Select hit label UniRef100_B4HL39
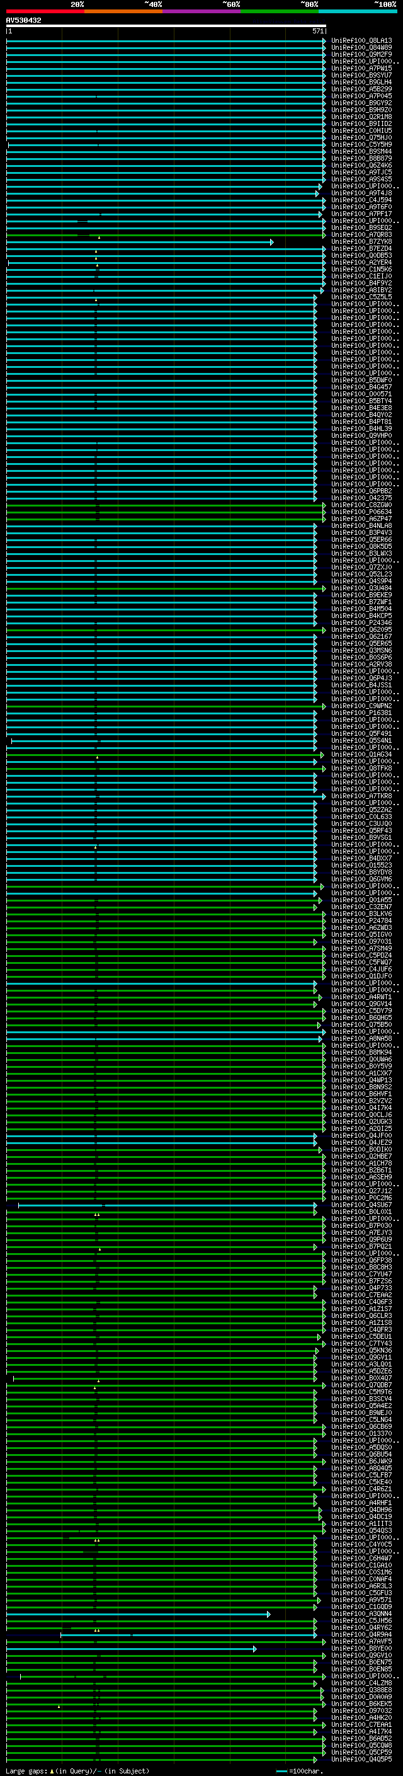Screen dimensions: 403x1776 tap(361, 428)
